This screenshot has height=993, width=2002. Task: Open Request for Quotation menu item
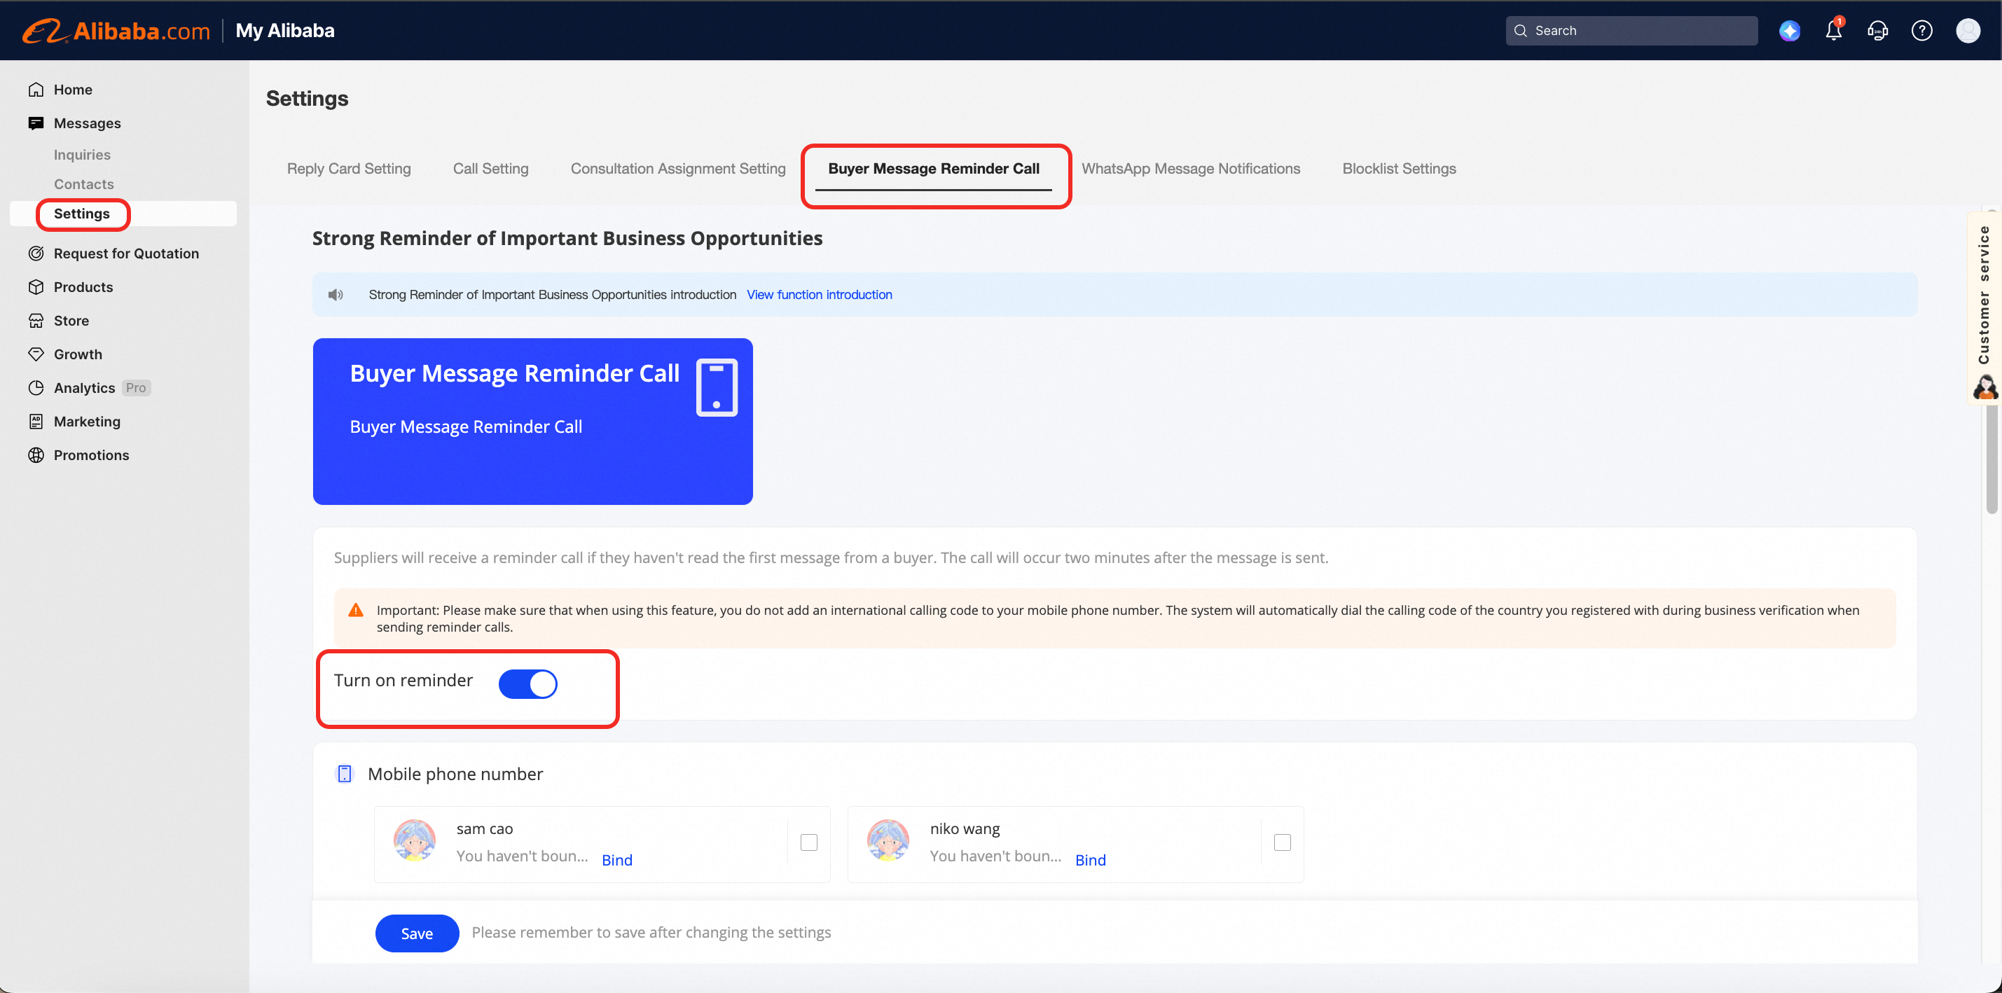(x=126, y=254)
